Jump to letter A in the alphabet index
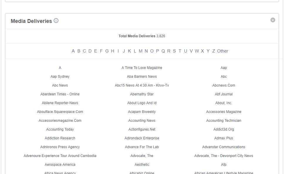The height and width of the screenshot is (174, 284). (x=73, y=51)
